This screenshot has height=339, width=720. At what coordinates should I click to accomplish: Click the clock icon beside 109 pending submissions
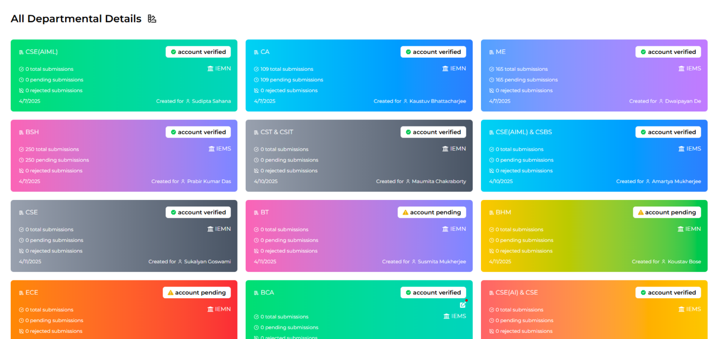[x=256, y=80]
